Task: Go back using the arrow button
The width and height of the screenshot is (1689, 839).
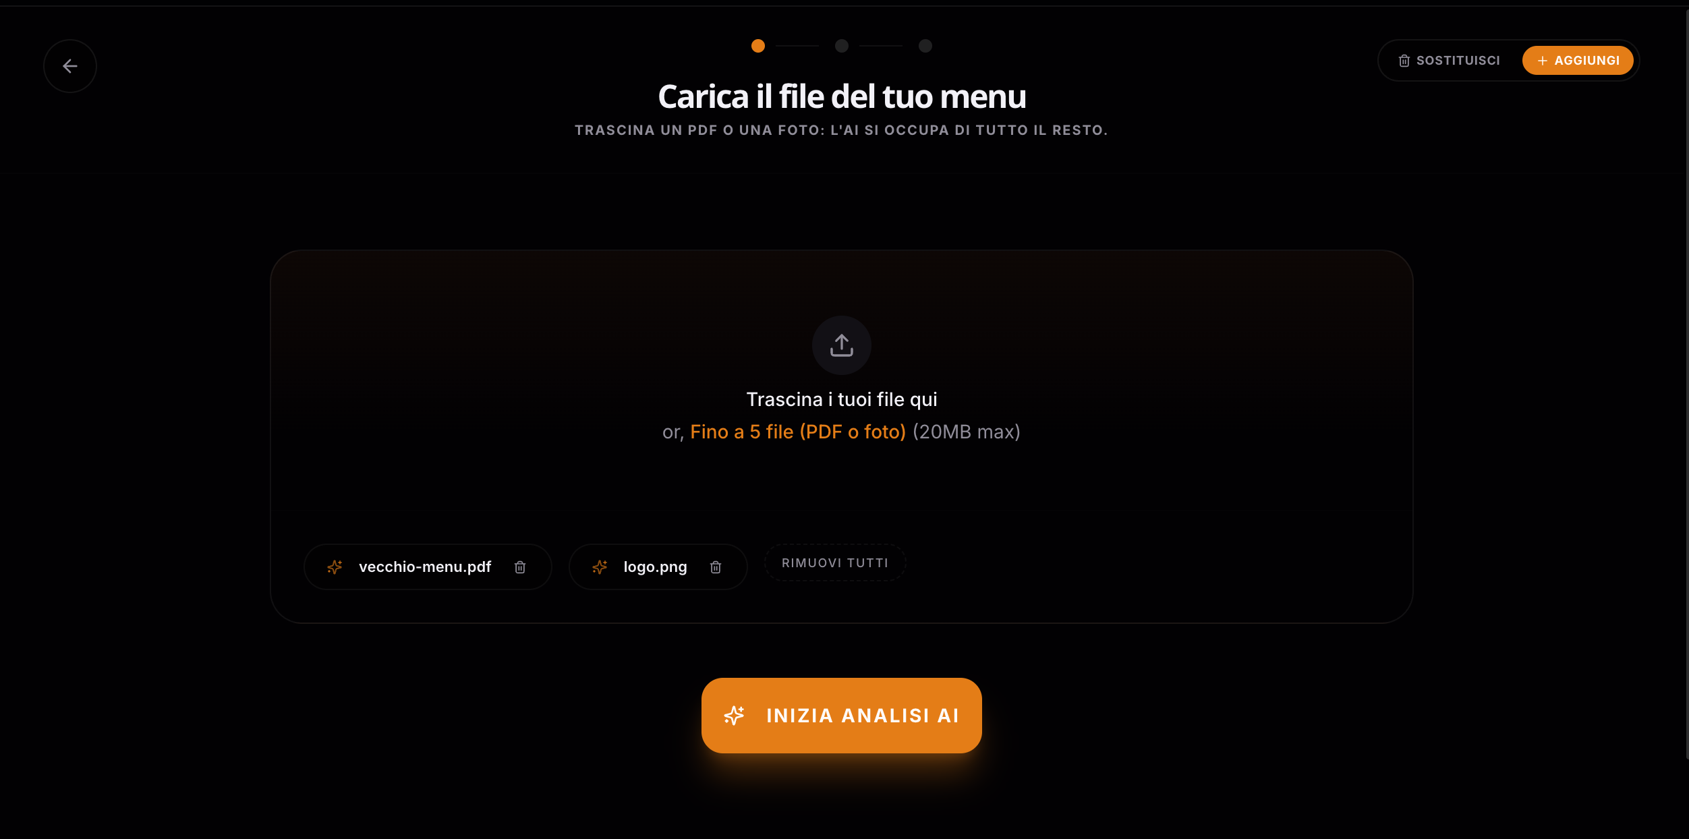Action: 70,66
